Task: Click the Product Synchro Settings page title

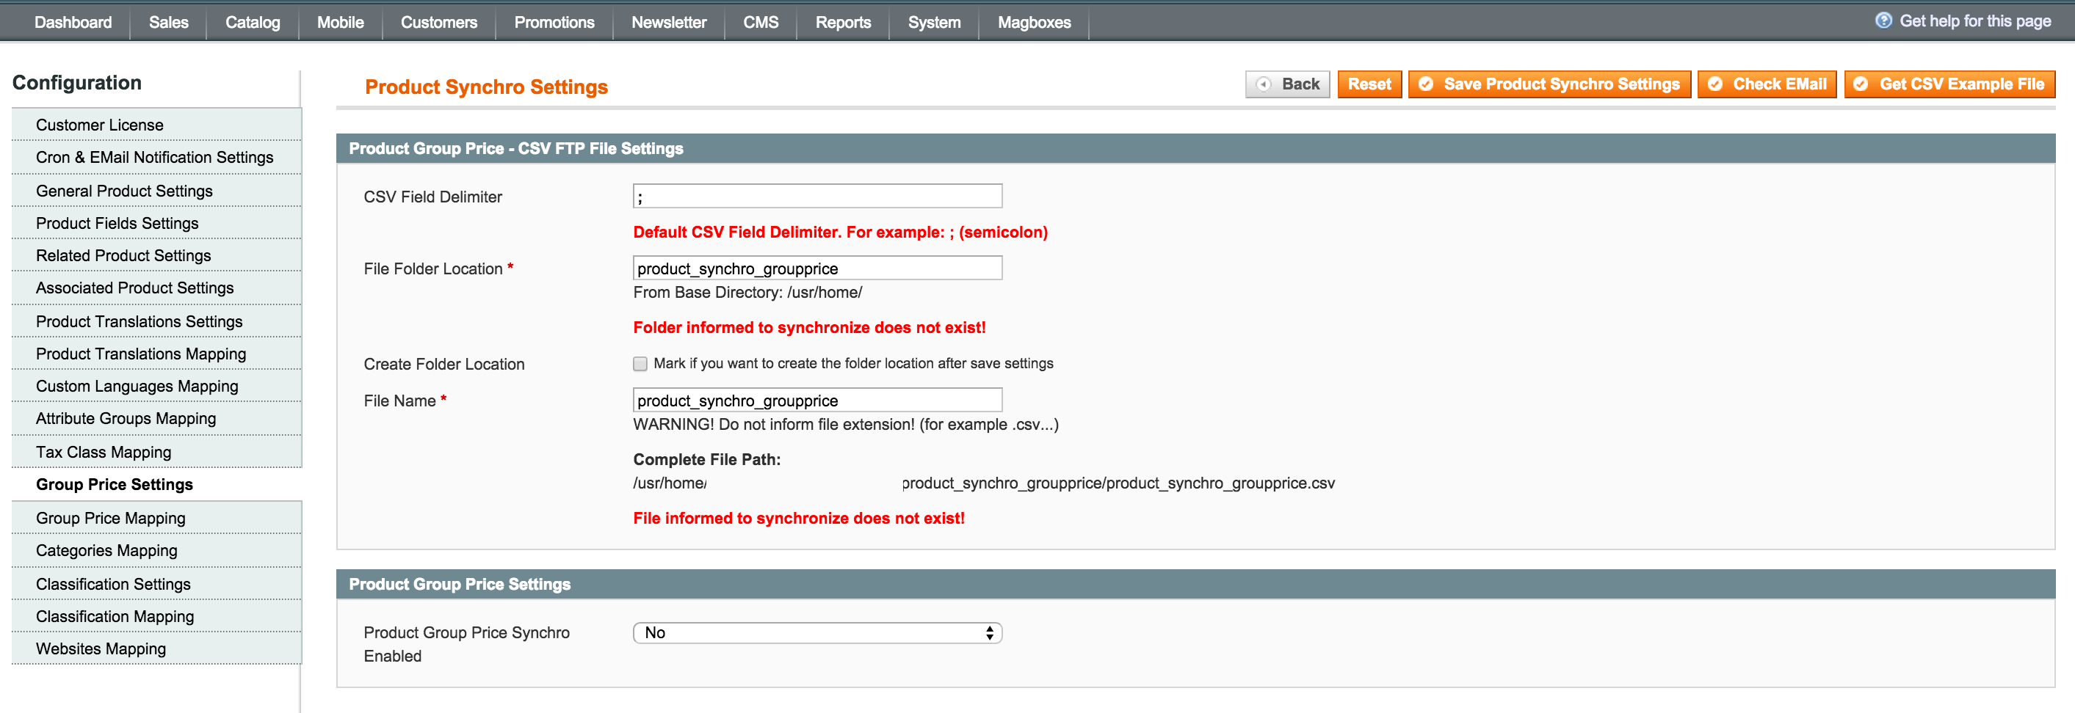Action: coord(486,87)
